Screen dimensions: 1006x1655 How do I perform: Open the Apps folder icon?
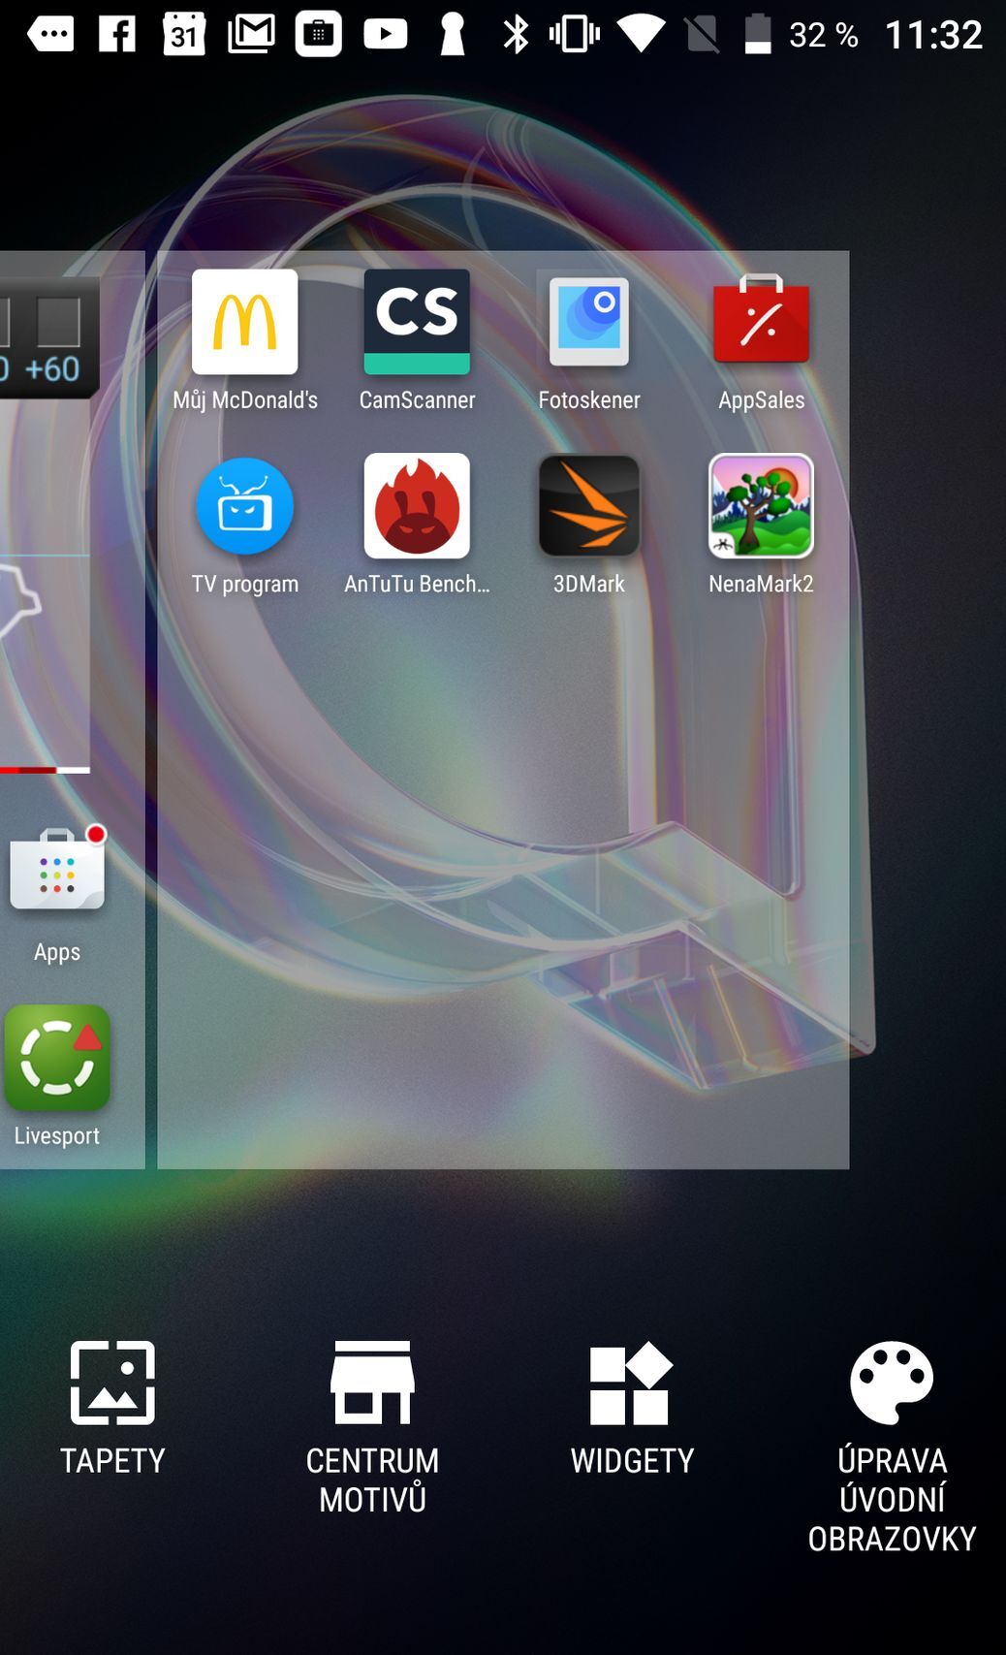coord(57,871)
